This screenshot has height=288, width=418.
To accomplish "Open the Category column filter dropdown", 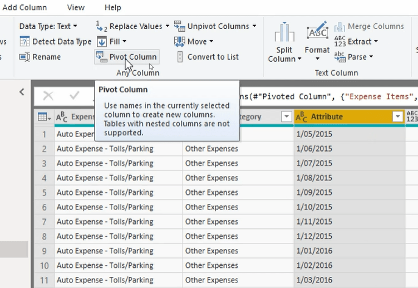I will click(x=287, y=116).
